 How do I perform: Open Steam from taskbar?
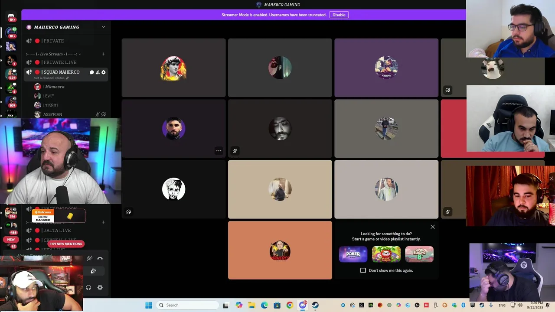[x=315, y=305]
